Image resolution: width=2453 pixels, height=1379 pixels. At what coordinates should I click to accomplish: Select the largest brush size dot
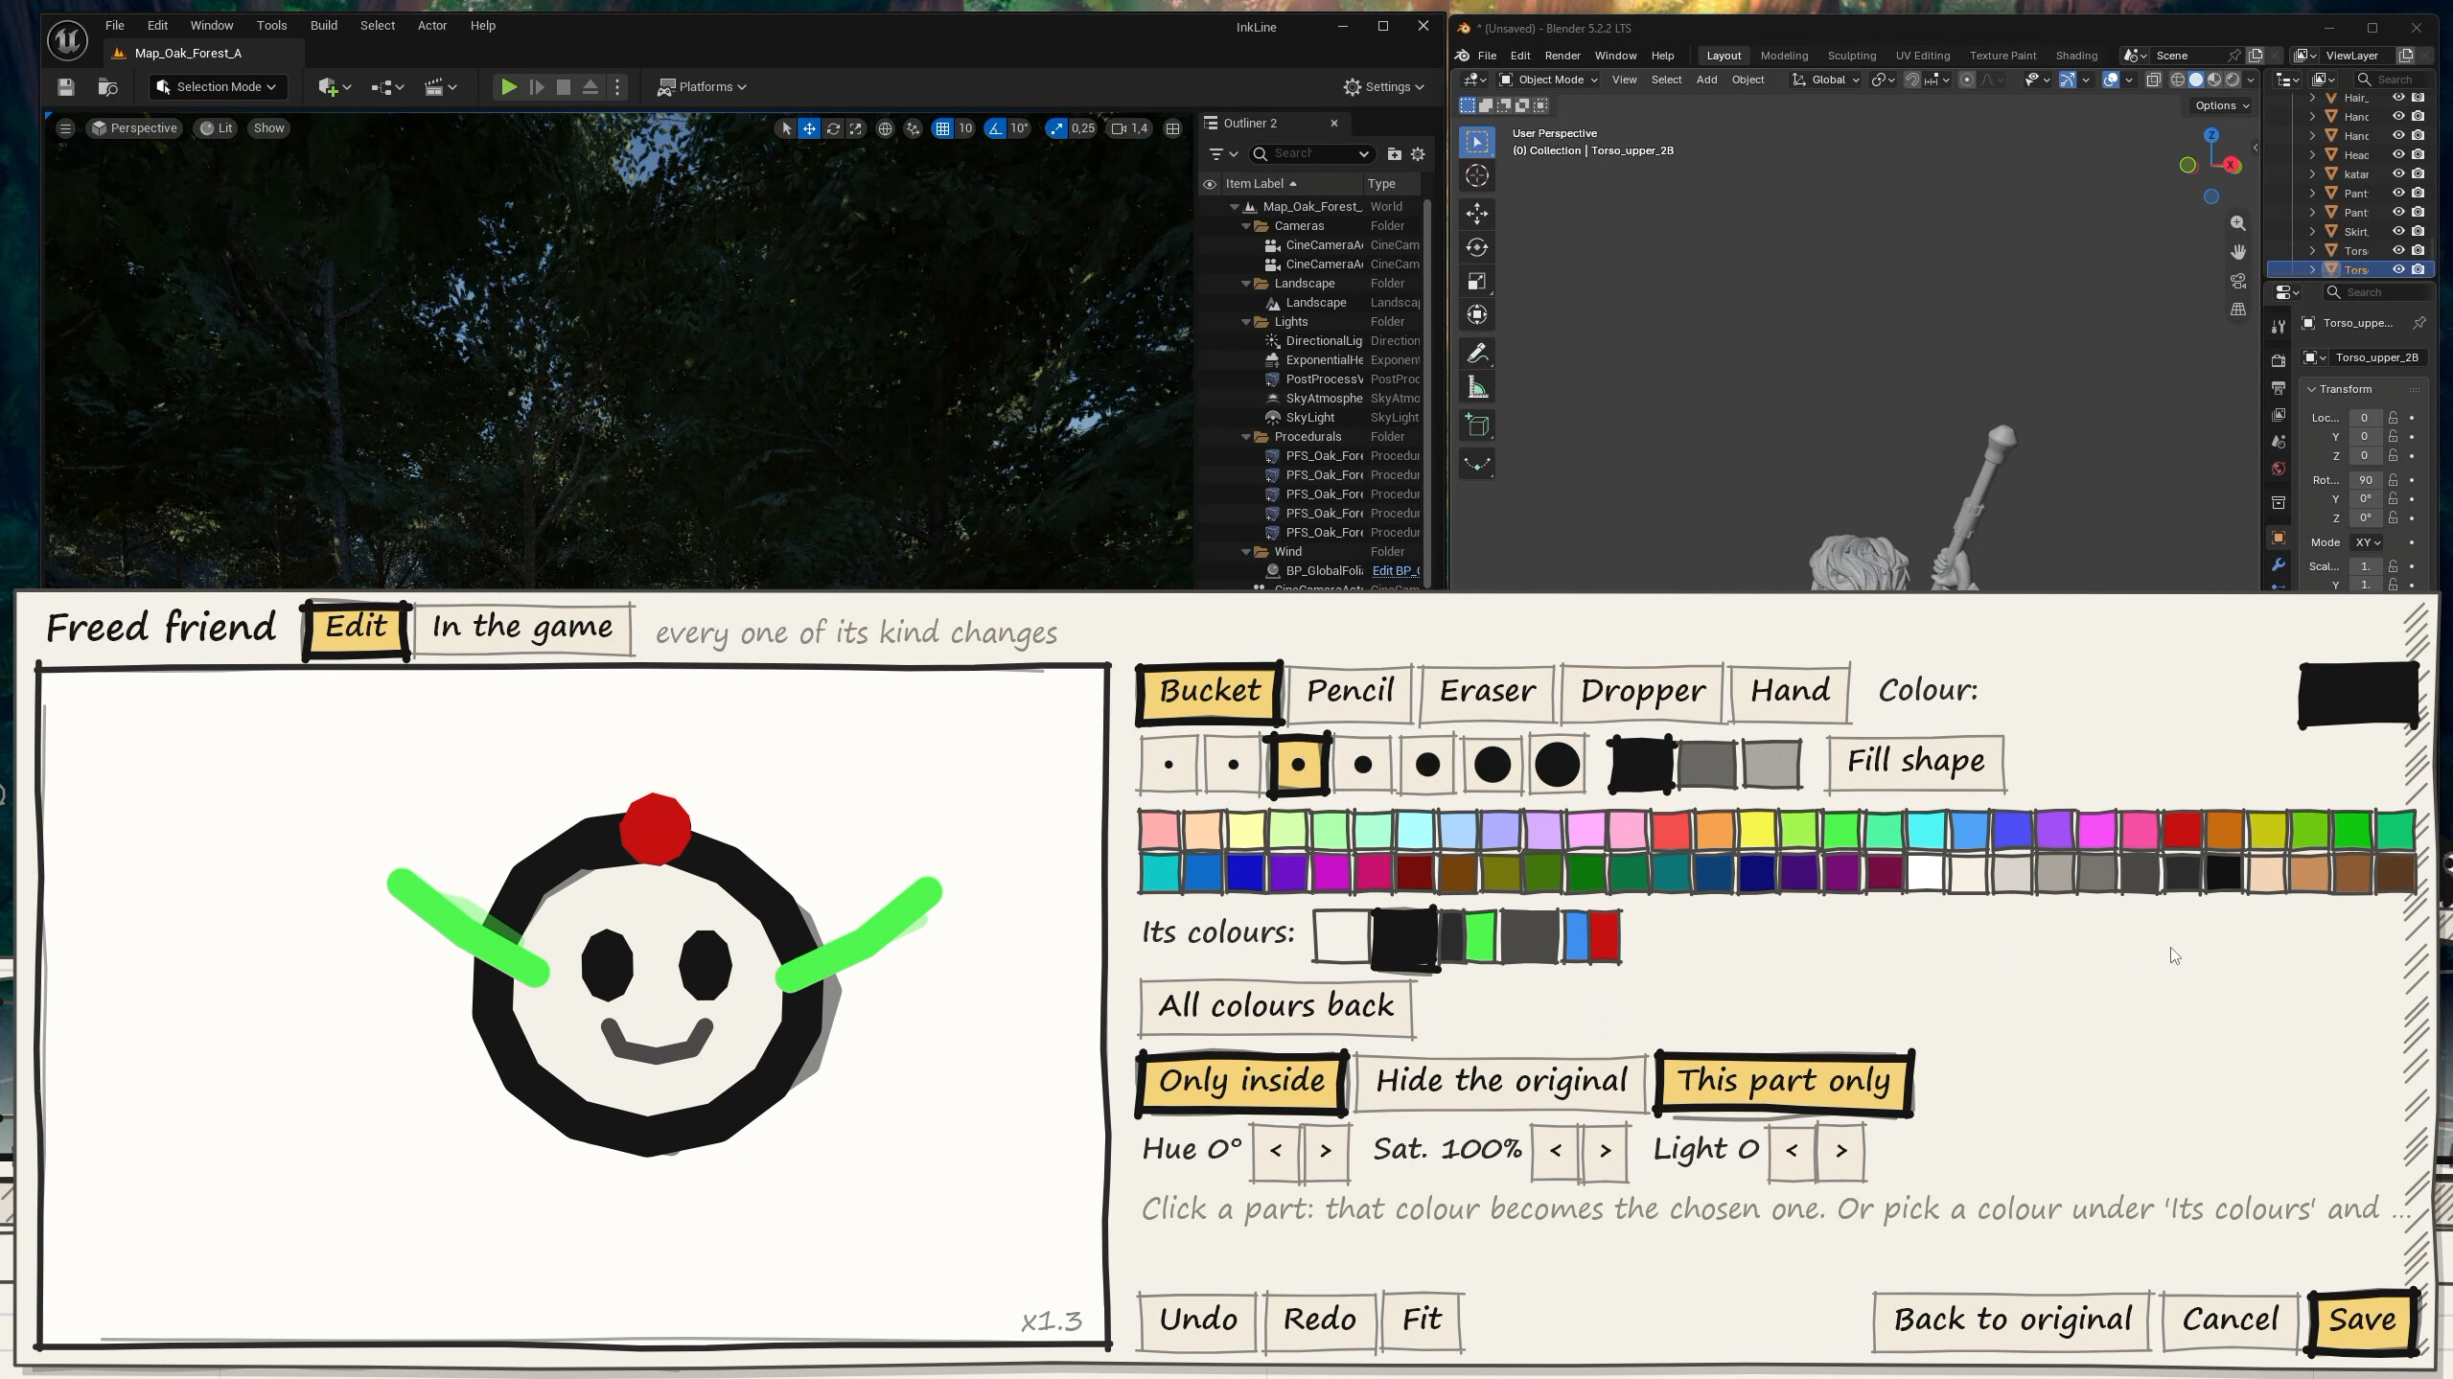click(1557, 765)
